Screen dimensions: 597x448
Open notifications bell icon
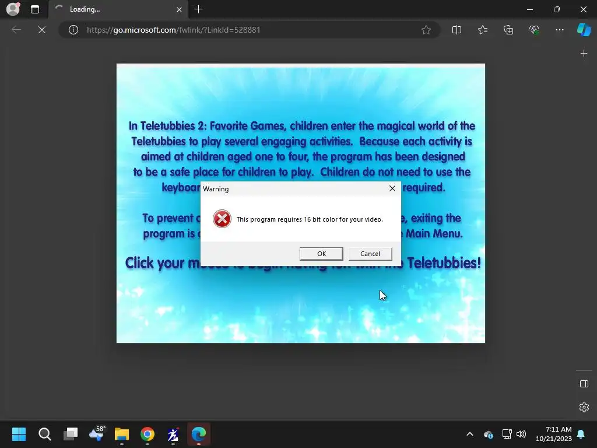click(581, 434)
